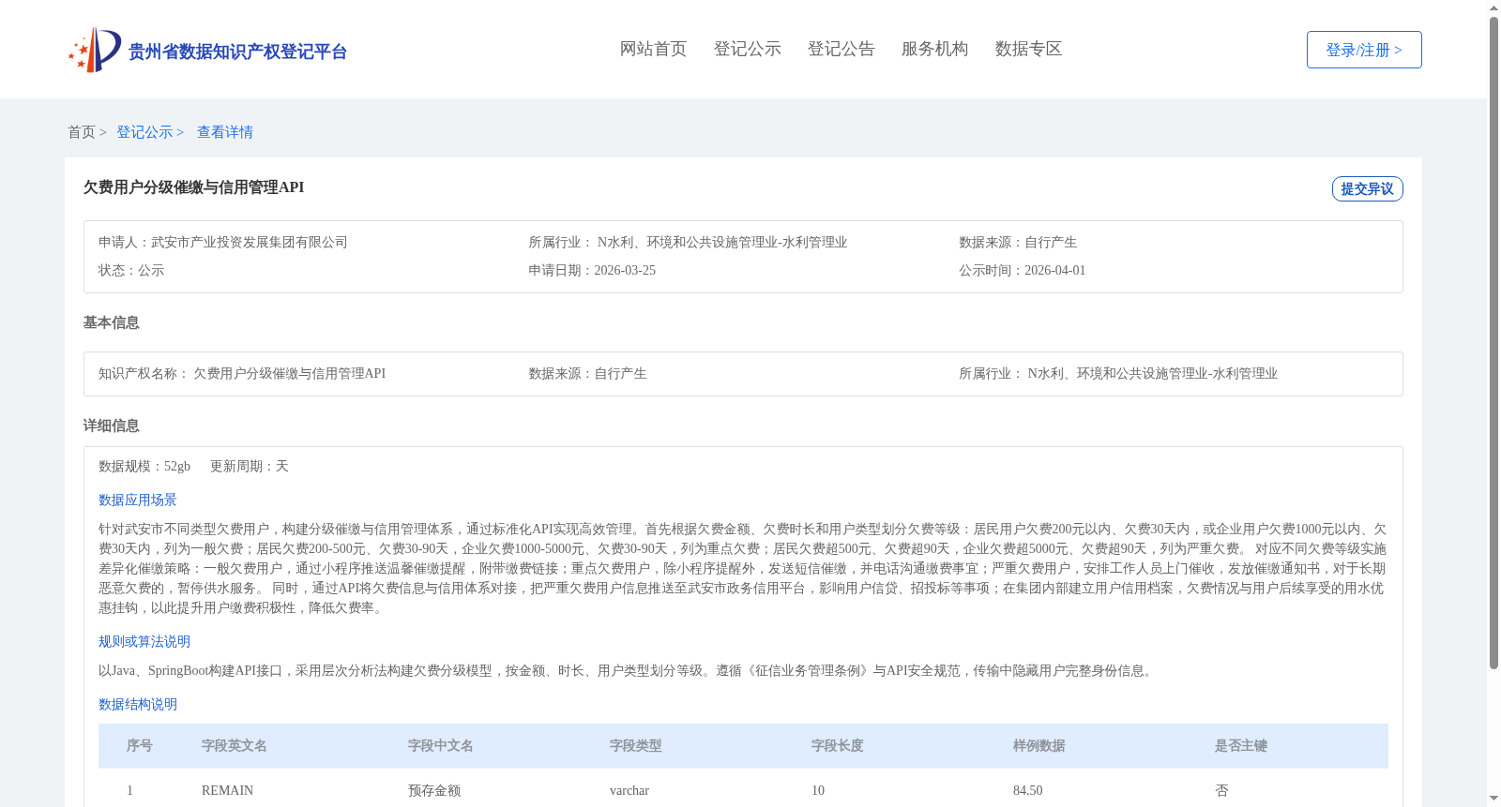Click the 公示时间：2026-04-01 field
The width and height of the screenshot is (1501, 807).
1023,270
